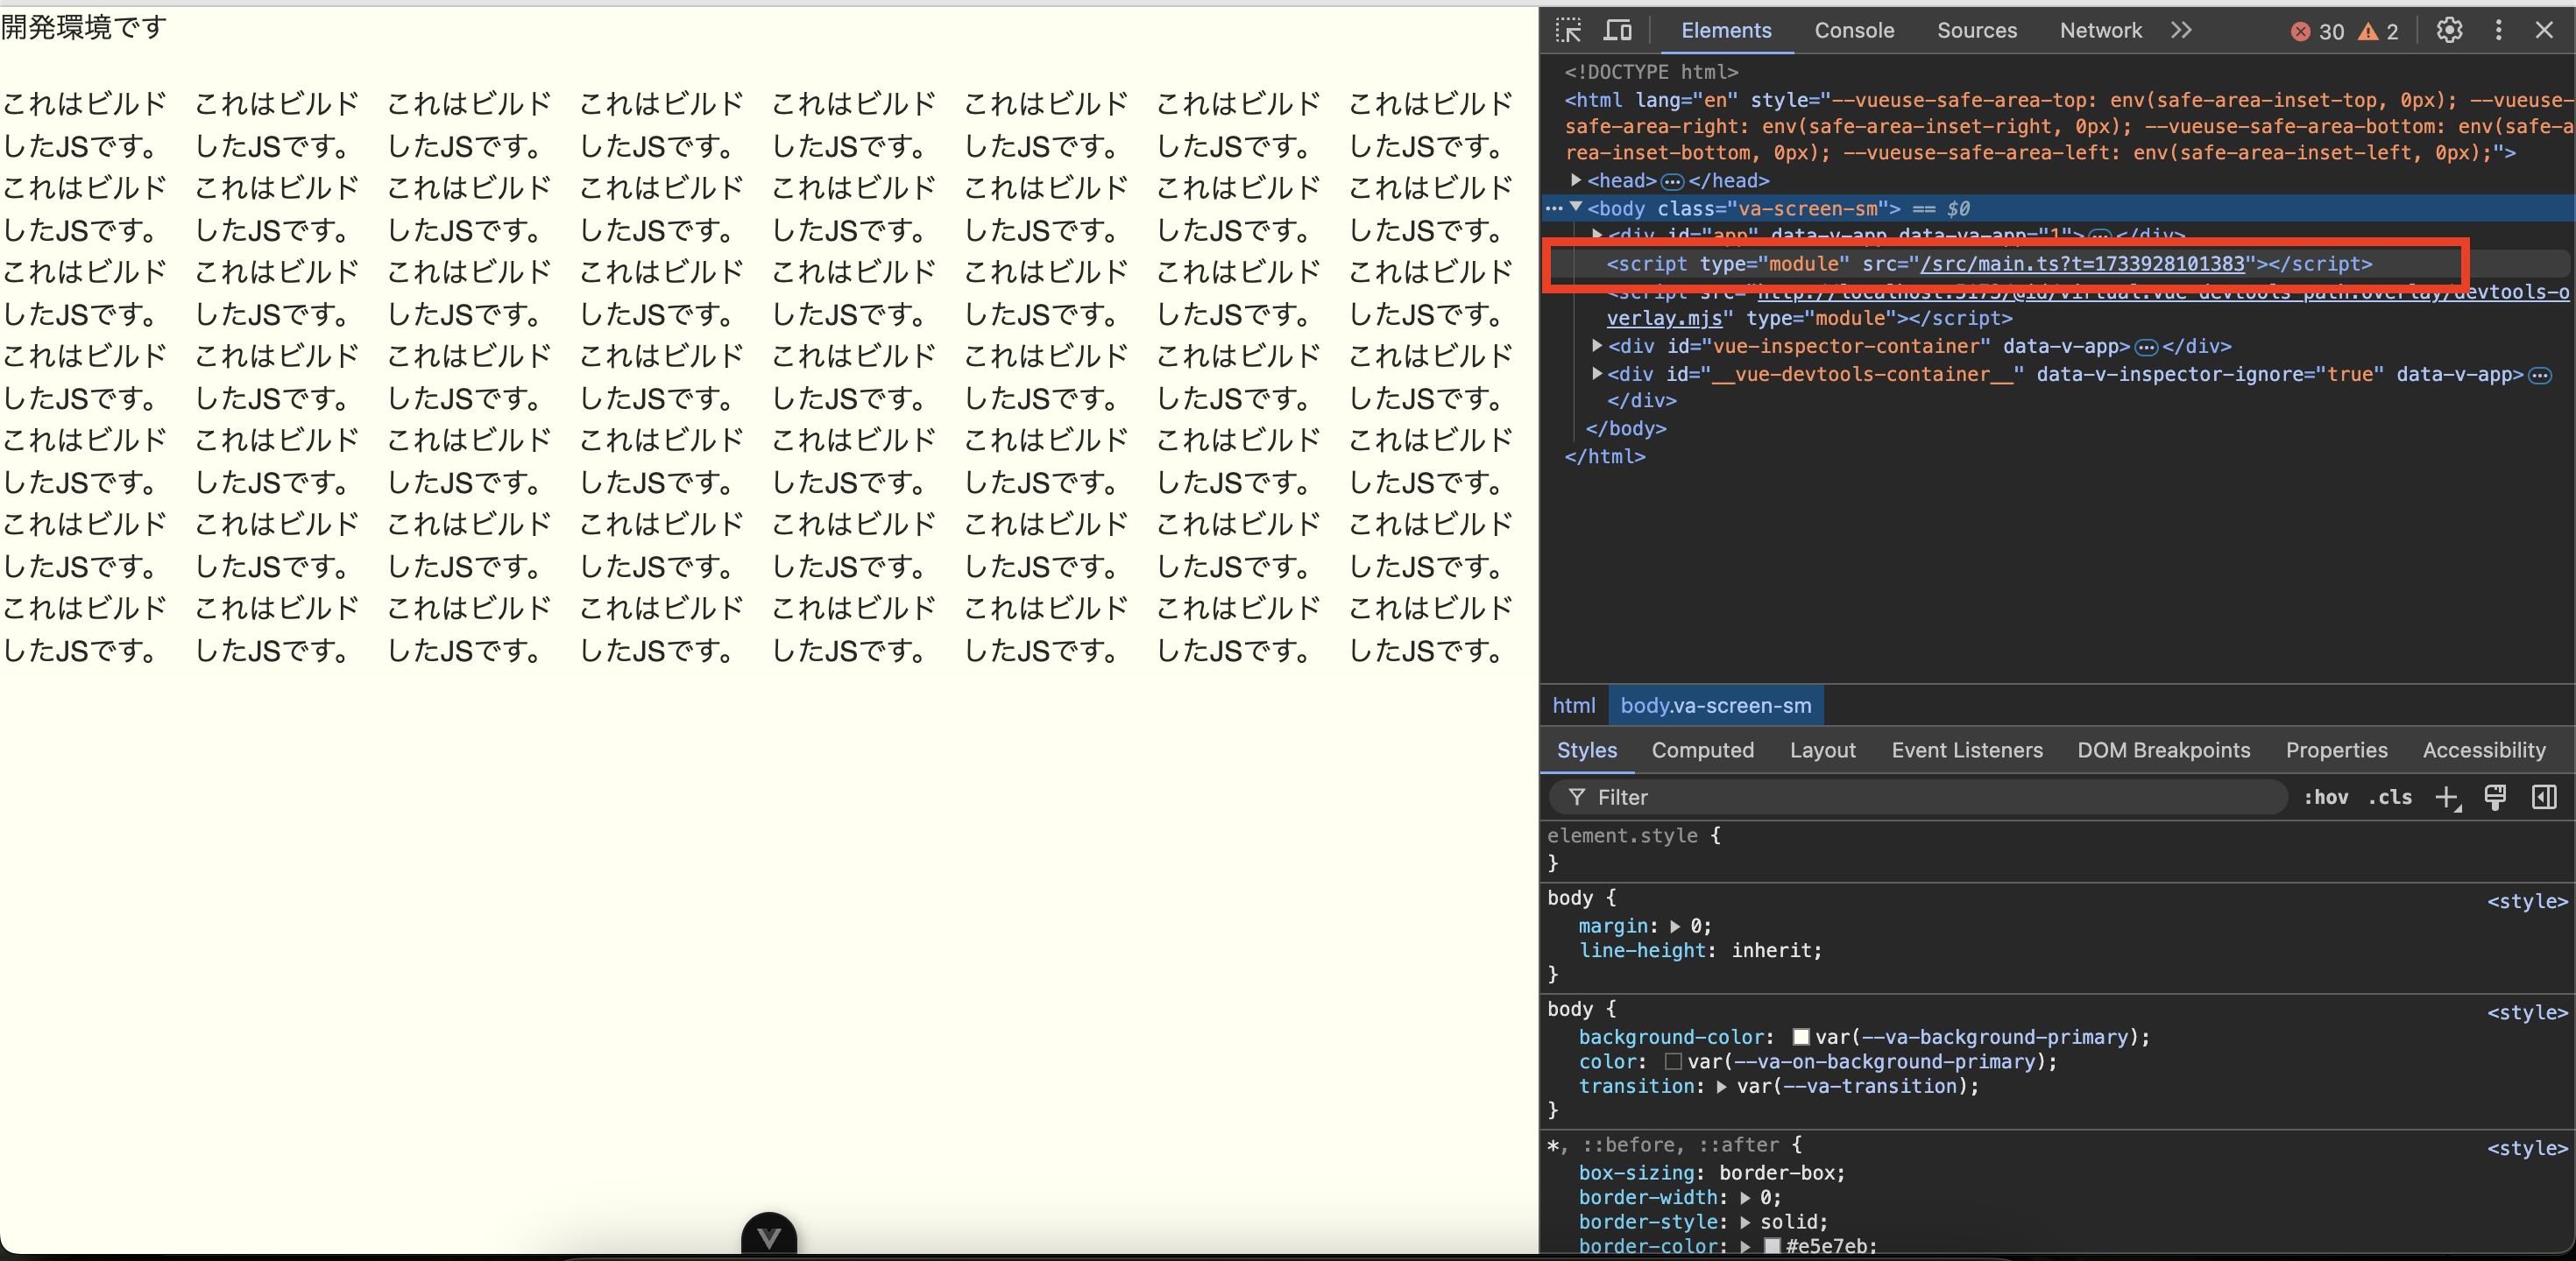Click the more tabs chevron icon
The height and width of the screenshot is (1261, 2576).
point(2180,30)
